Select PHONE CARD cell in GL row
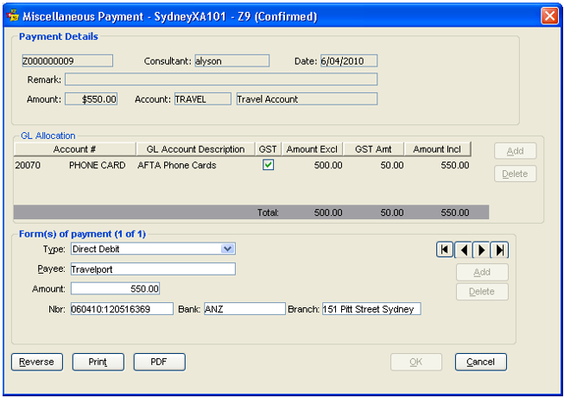This screenshot has width=564, height=398. click(x=97, y=165)
